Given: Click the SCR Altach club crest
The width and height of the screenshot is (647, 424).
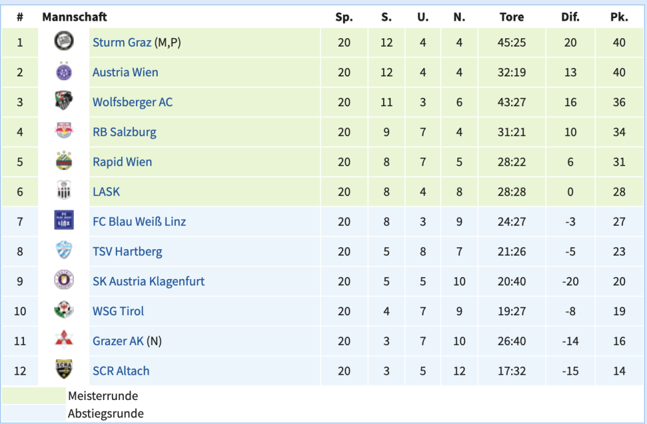Looking at the screenshot, I should point(63,370).
